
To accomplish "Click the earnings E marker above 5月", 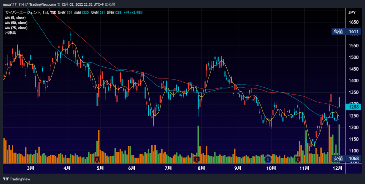I will 97,159.
